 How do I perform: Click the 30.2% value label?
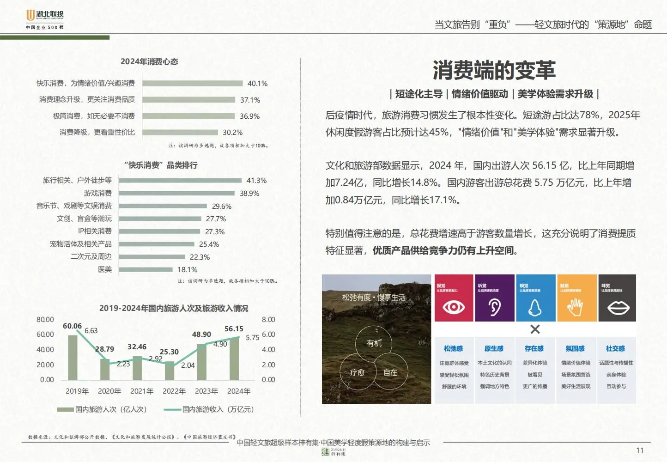pos(233,132)
